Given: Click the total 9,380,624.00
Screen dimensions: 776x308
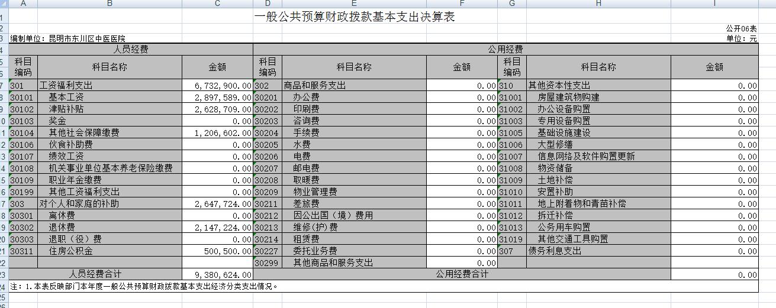Looking at the screenshot, I should coord(217,274).
